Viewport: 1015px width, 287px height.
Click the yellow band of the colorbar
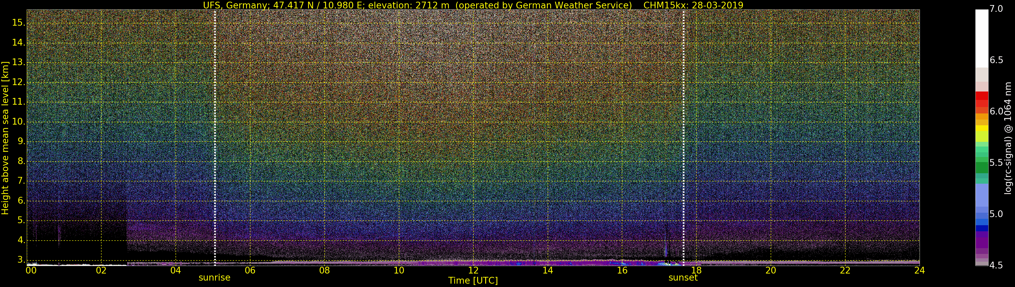pos(982,128)
